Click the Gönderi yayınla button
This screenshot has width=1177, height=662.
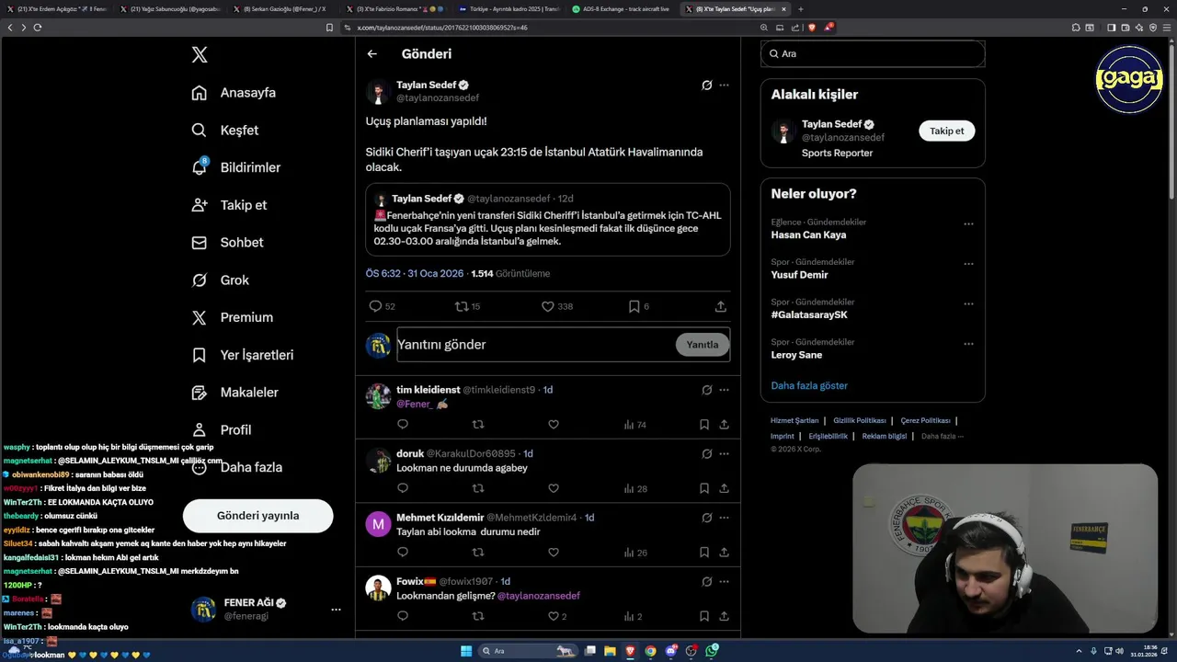[257, 516]
